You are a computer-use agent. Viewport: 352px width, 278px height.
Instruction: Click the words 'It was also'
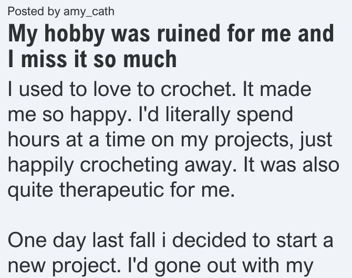[291, 165]
